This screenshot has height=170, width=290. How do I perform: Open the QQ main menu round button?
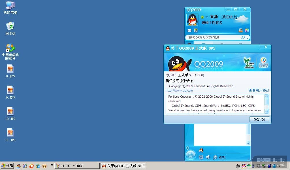pyautogui.click(x=191, y=155)
